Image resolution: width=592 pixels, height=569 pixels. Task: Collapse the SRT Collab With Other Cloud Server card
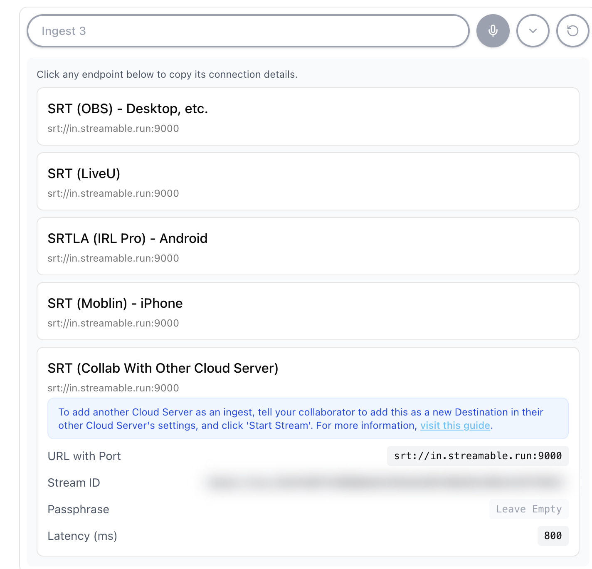tap(162, 368)
